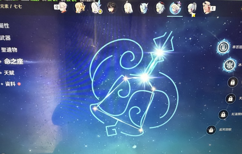The width and height of the screenshot is (242, 154).
Task: Open the 聖遺物 artifacts menu
Action: click(x=9, y=50)
